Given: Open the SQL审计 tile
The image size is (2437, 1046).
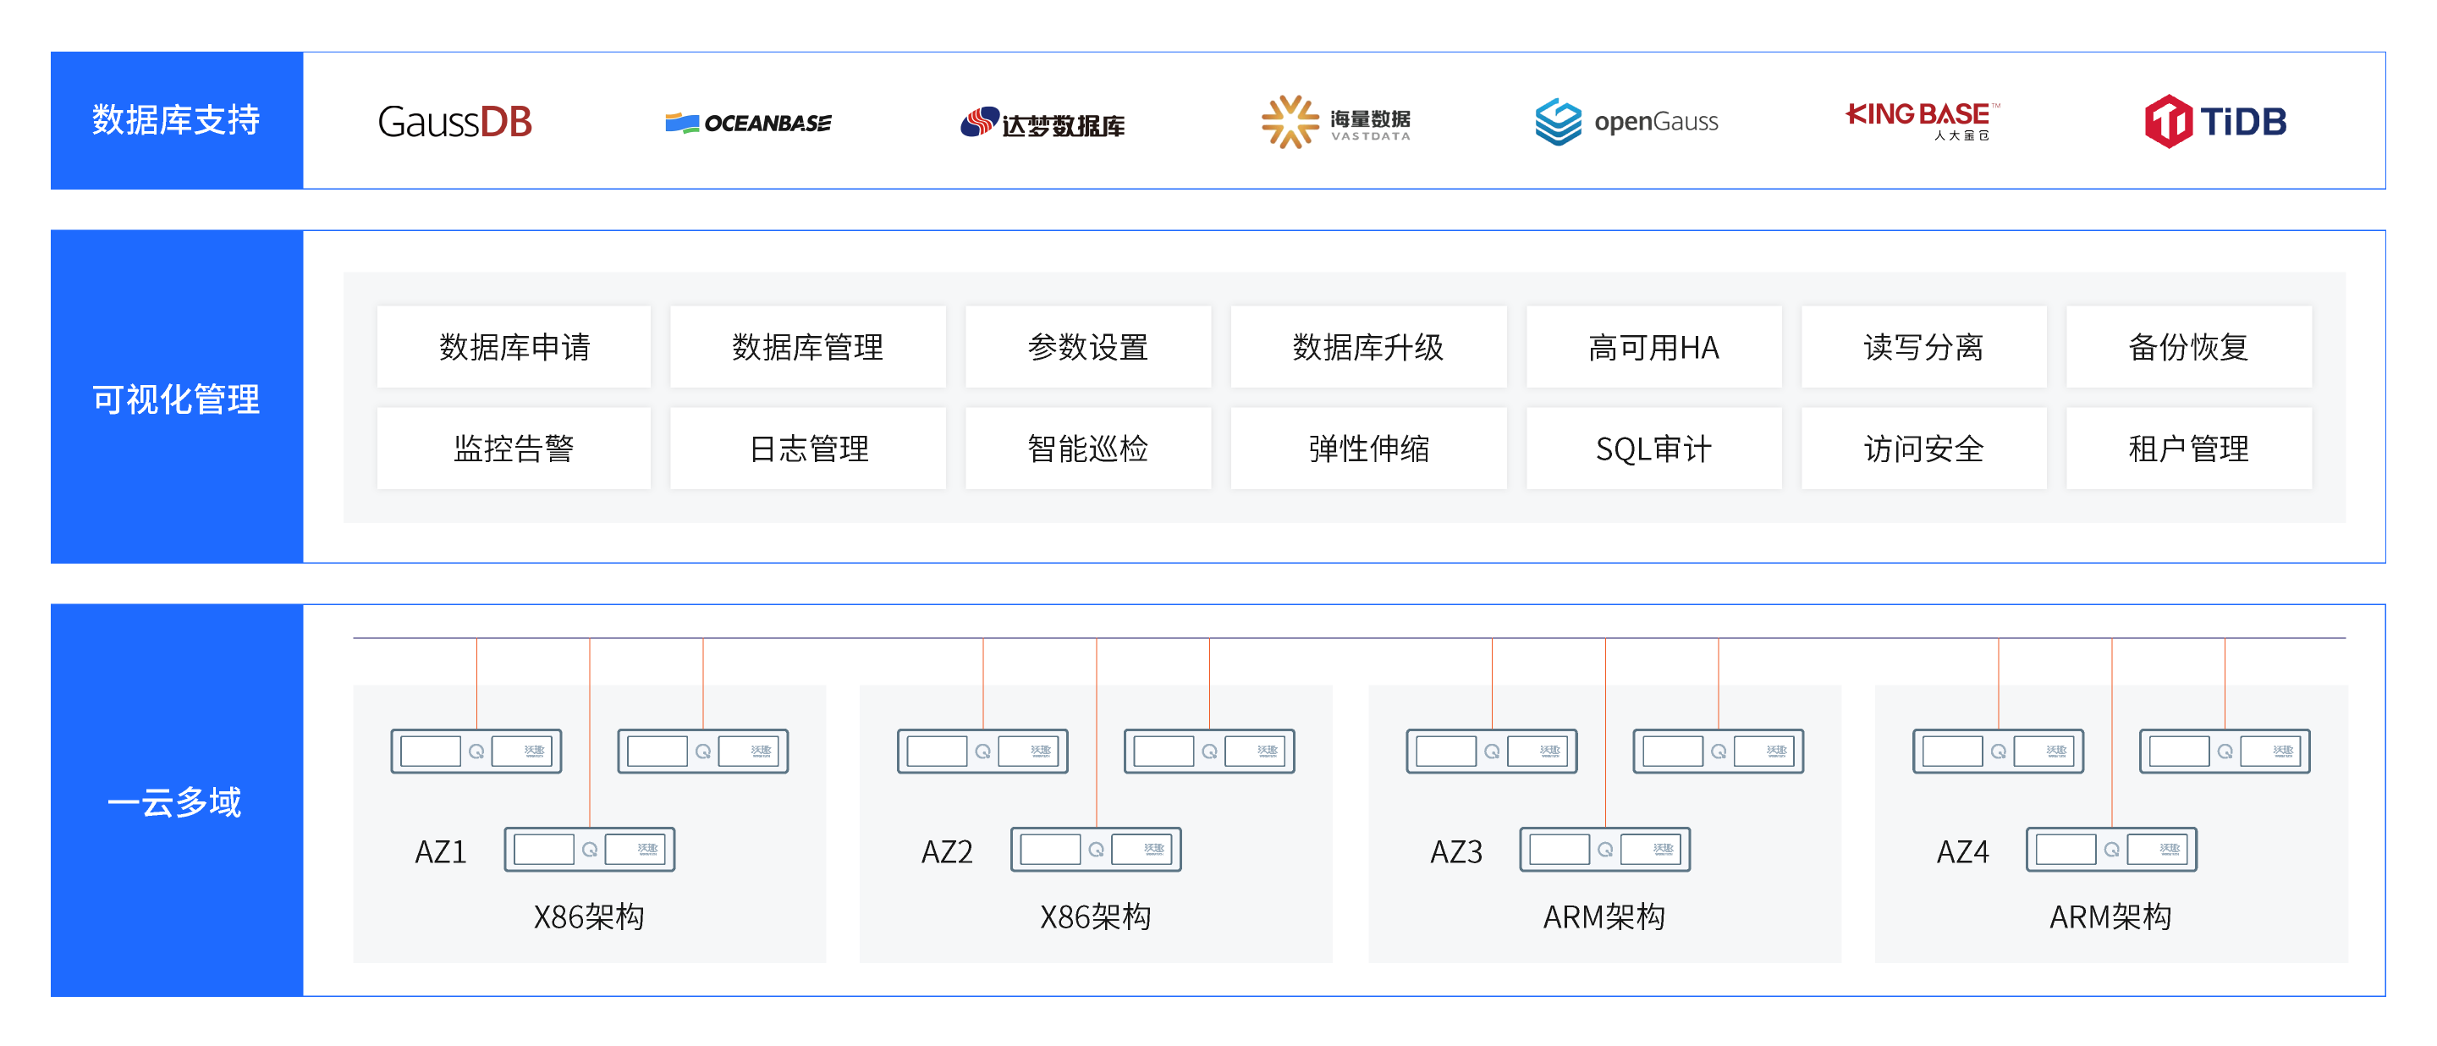Looking at the screenshot, I should [x=1653, y=449].
